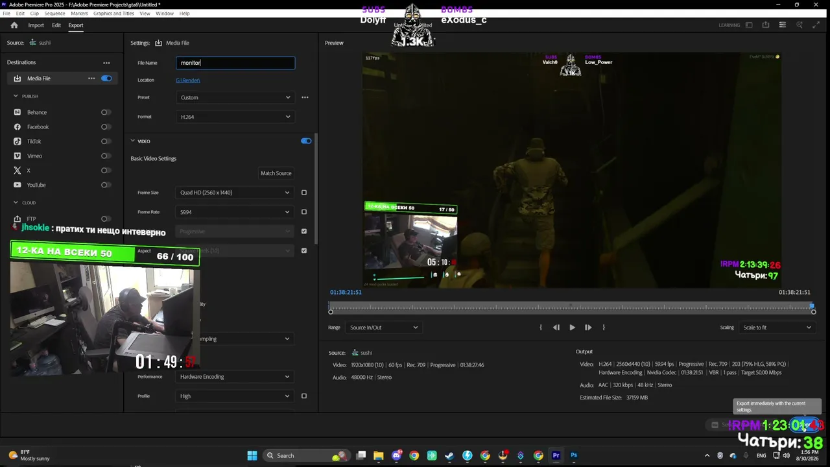Open Discord from taskbar
The image size is (830, 467).
[396, 455]
